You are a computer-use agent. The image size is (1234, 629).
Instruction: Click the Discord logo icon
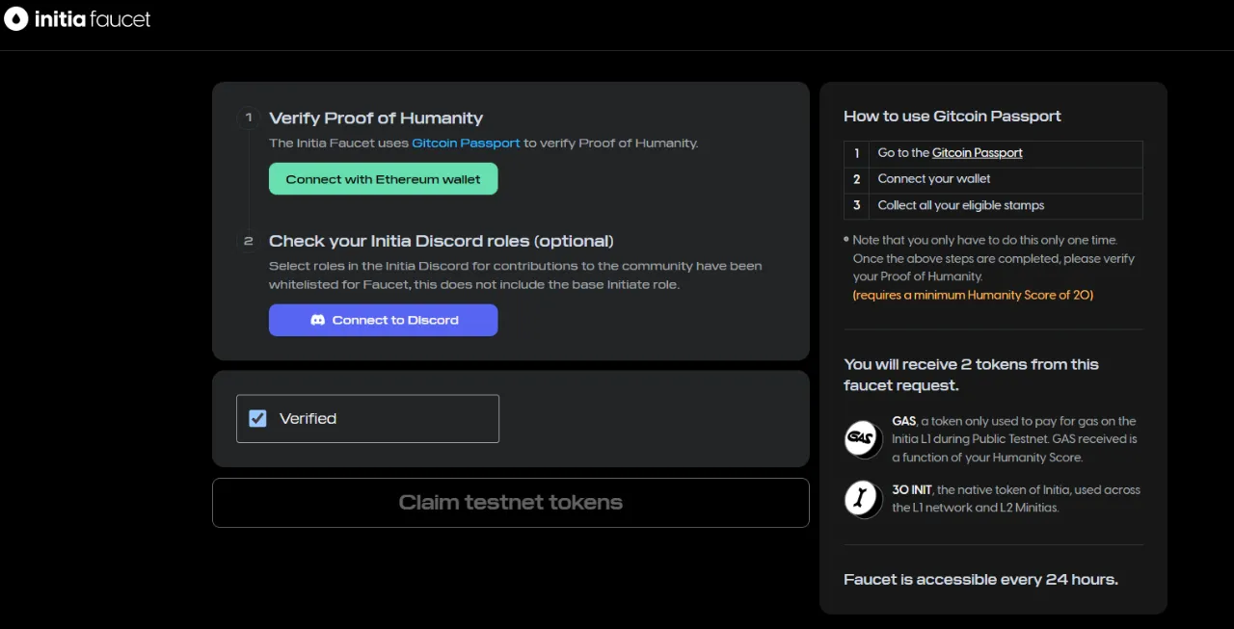click(317, 320)
